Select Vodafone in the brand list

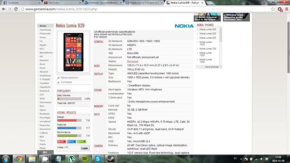click(45, 76)
